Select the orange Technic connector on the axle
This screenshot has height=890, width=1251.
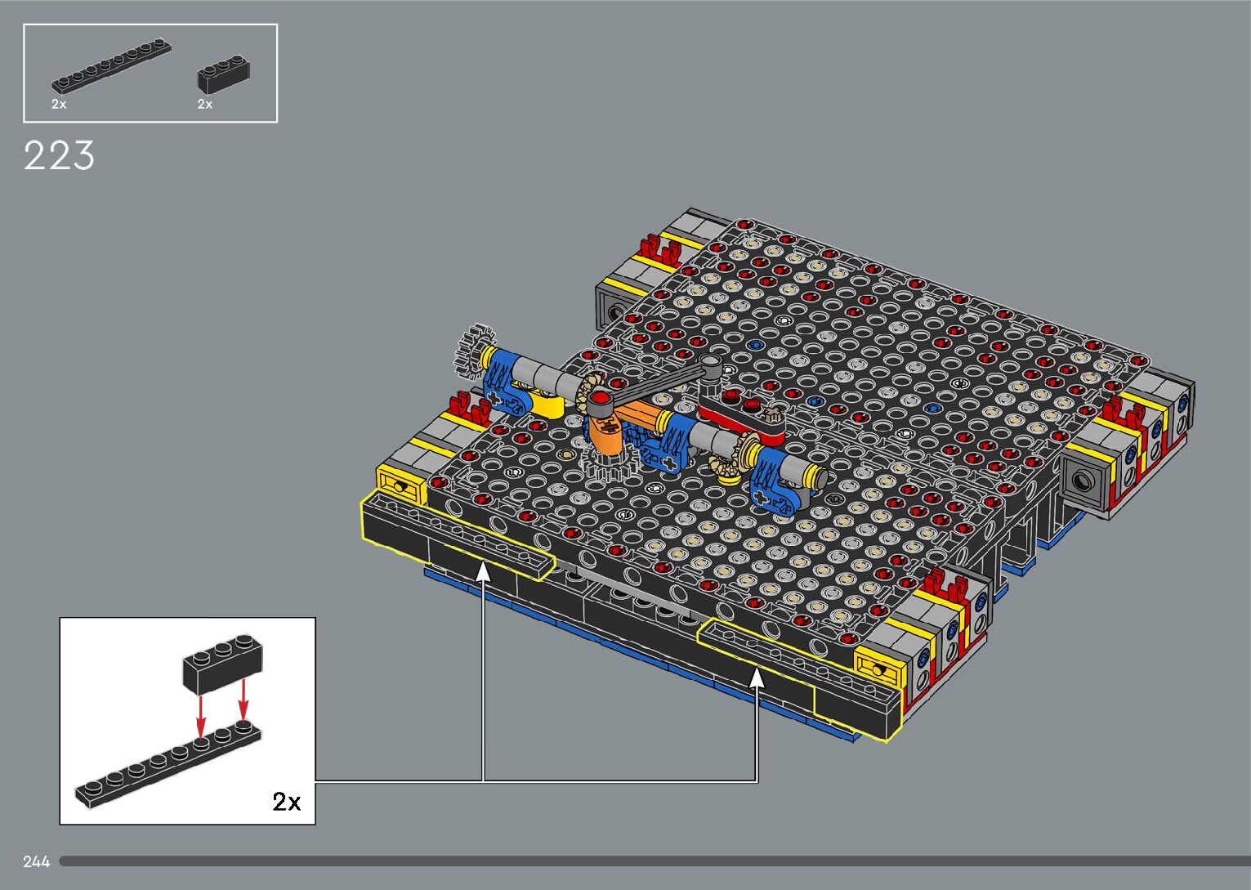click(605, 431)
